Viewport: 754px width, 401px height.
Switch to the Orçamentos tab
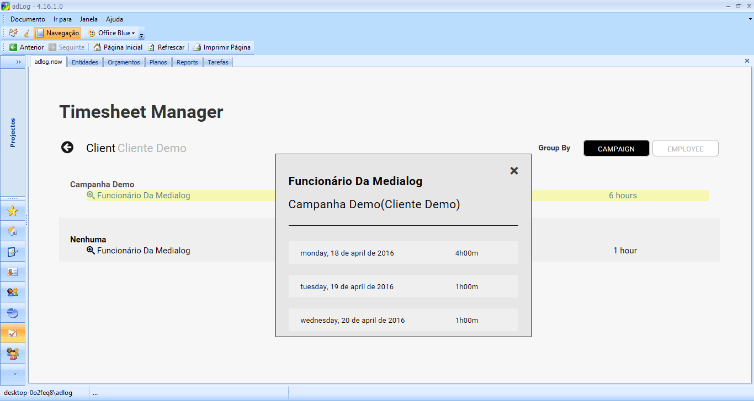(x=124, y=62)
